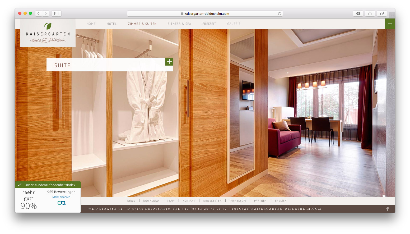Reload the page with the refresh icon
Image resolution: width=410 pixels, height=234 pixels.
279,13
